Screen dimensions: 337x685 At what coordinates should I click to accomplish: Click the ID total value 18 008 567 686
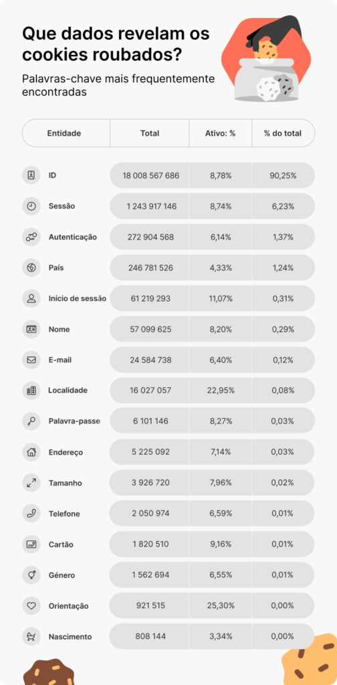tap(150, 176)
